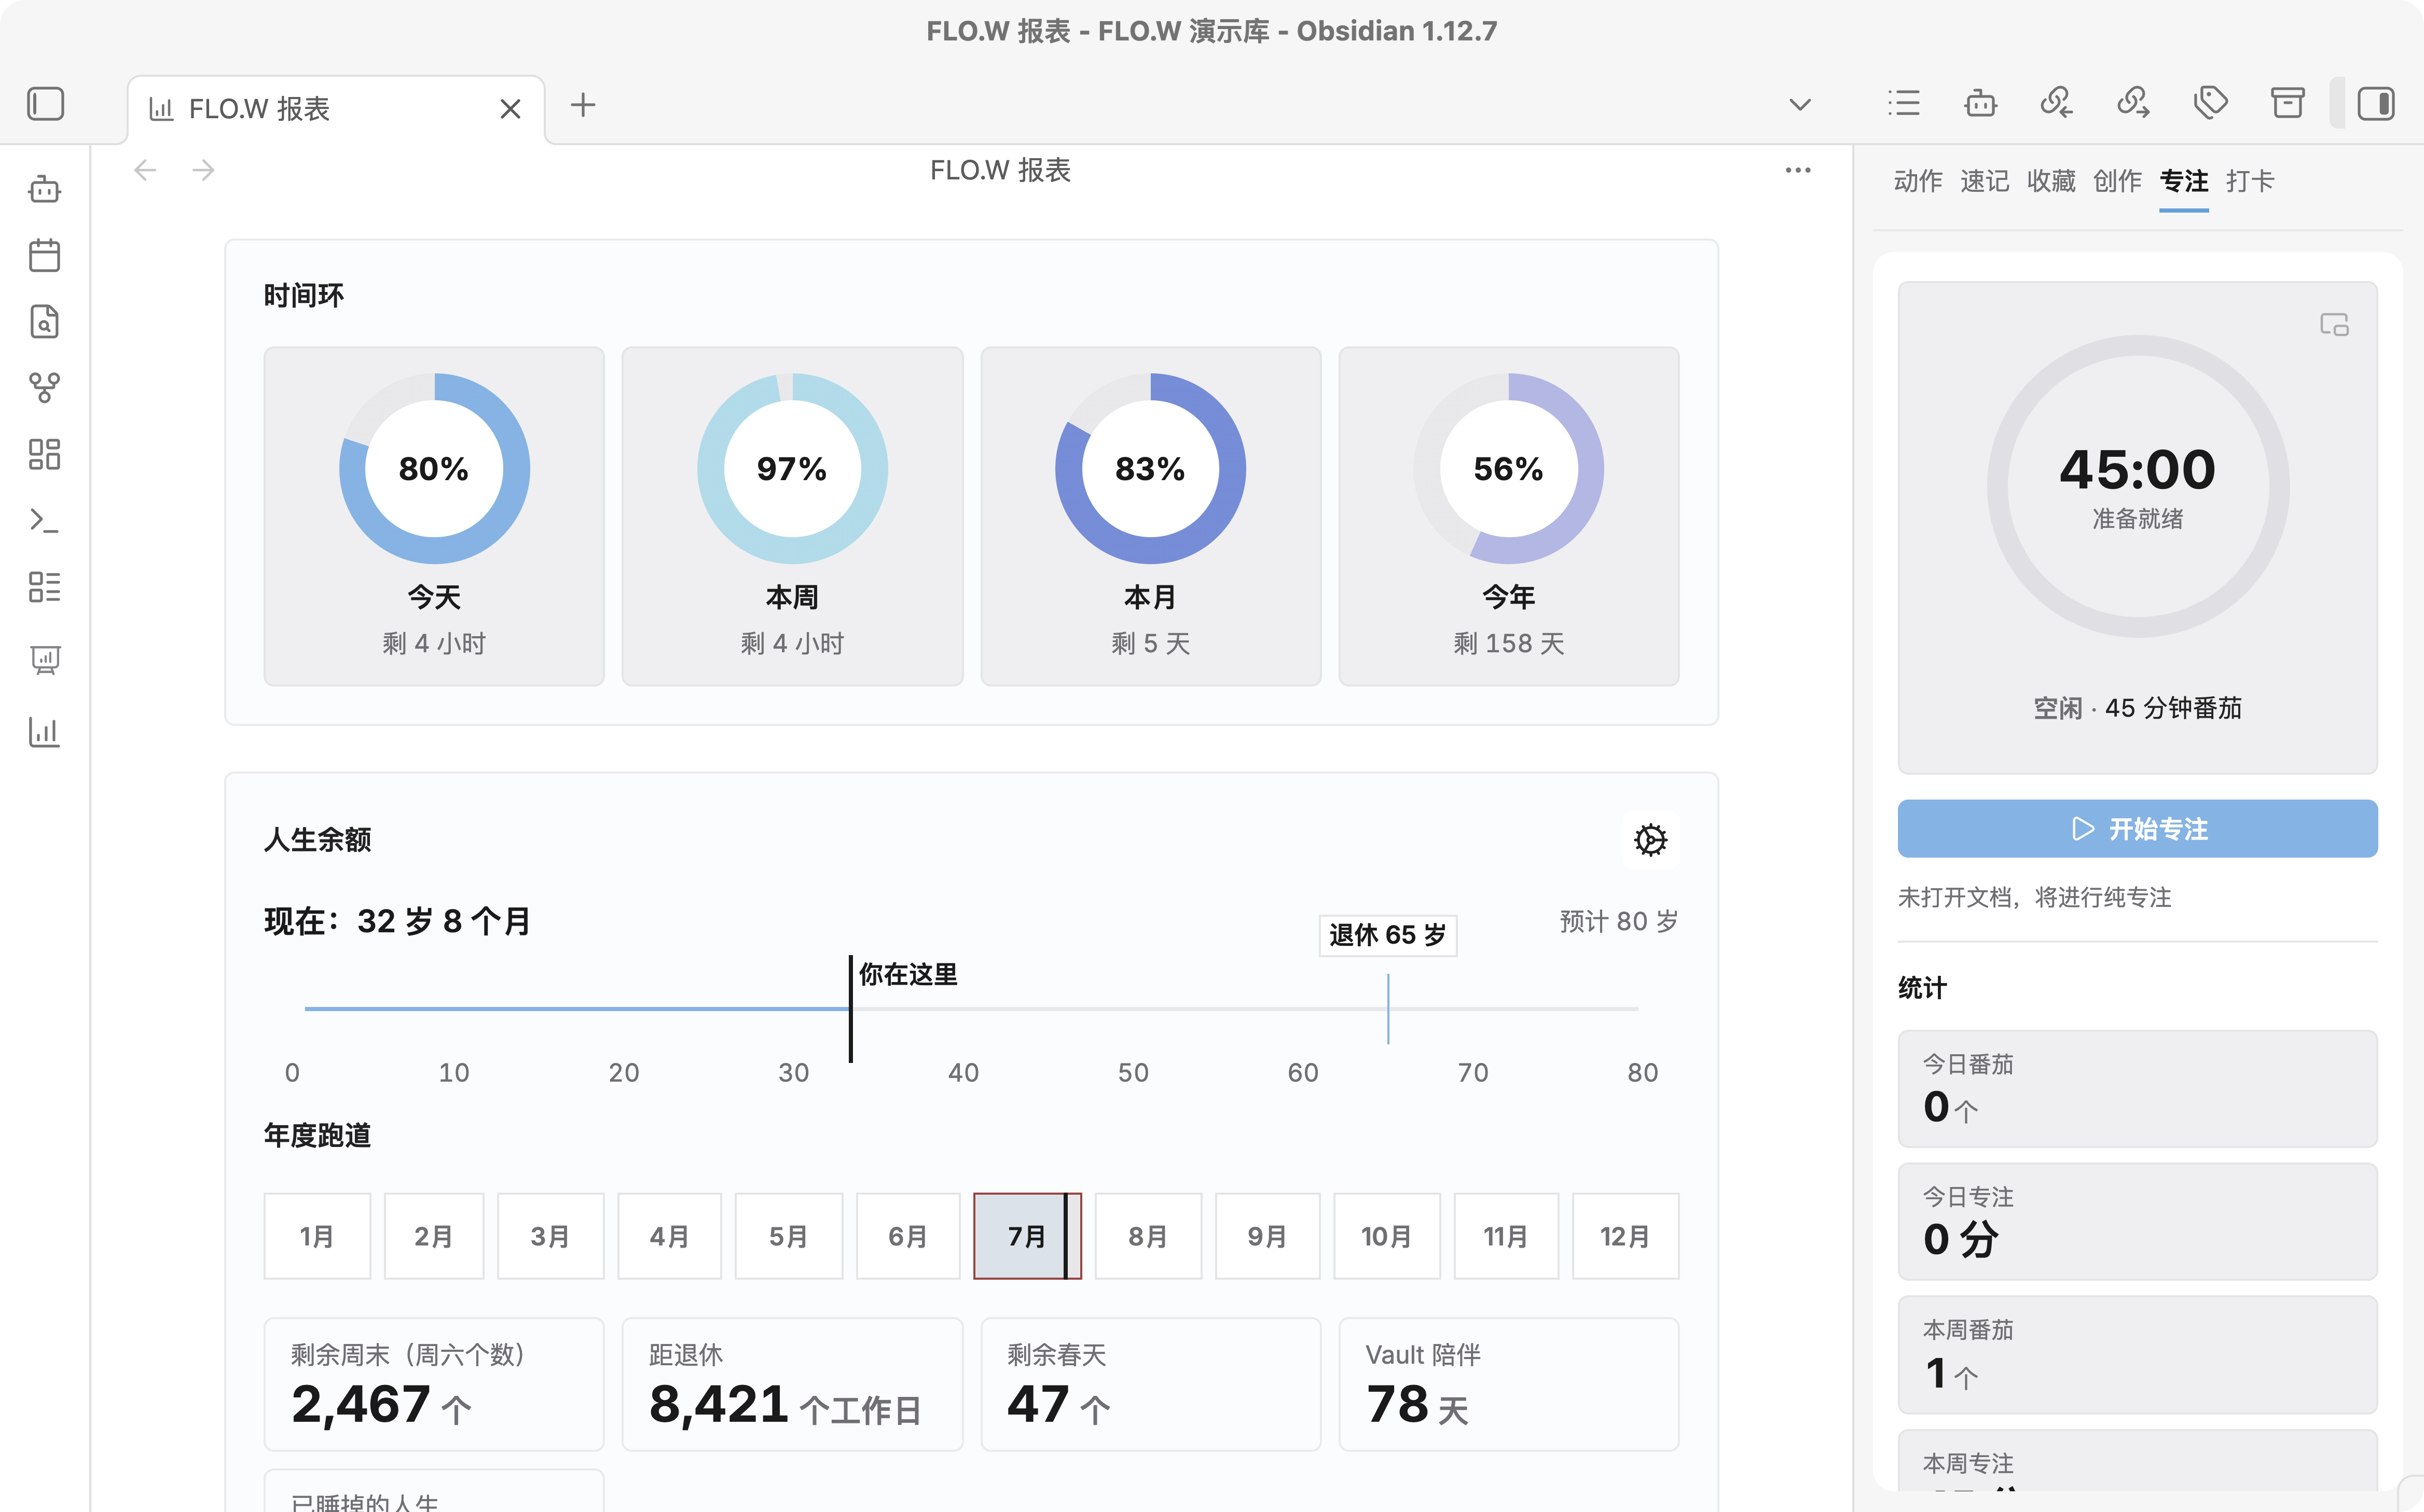Click the 今天 80% time ring card
Screen dimensions: 2424x1512
[x=434, y=516]
